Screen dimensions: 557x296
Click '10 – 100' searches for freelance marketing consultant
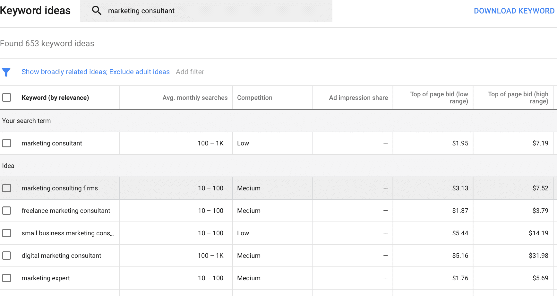tap(210, 211)
